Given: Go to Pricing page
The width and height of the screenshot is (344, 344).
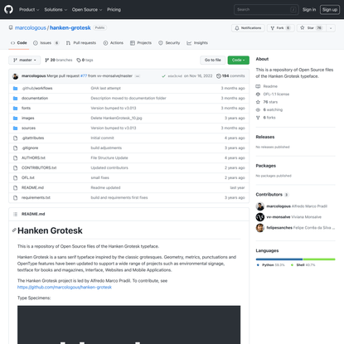Looking at the screenshot, I should point(114,10).
